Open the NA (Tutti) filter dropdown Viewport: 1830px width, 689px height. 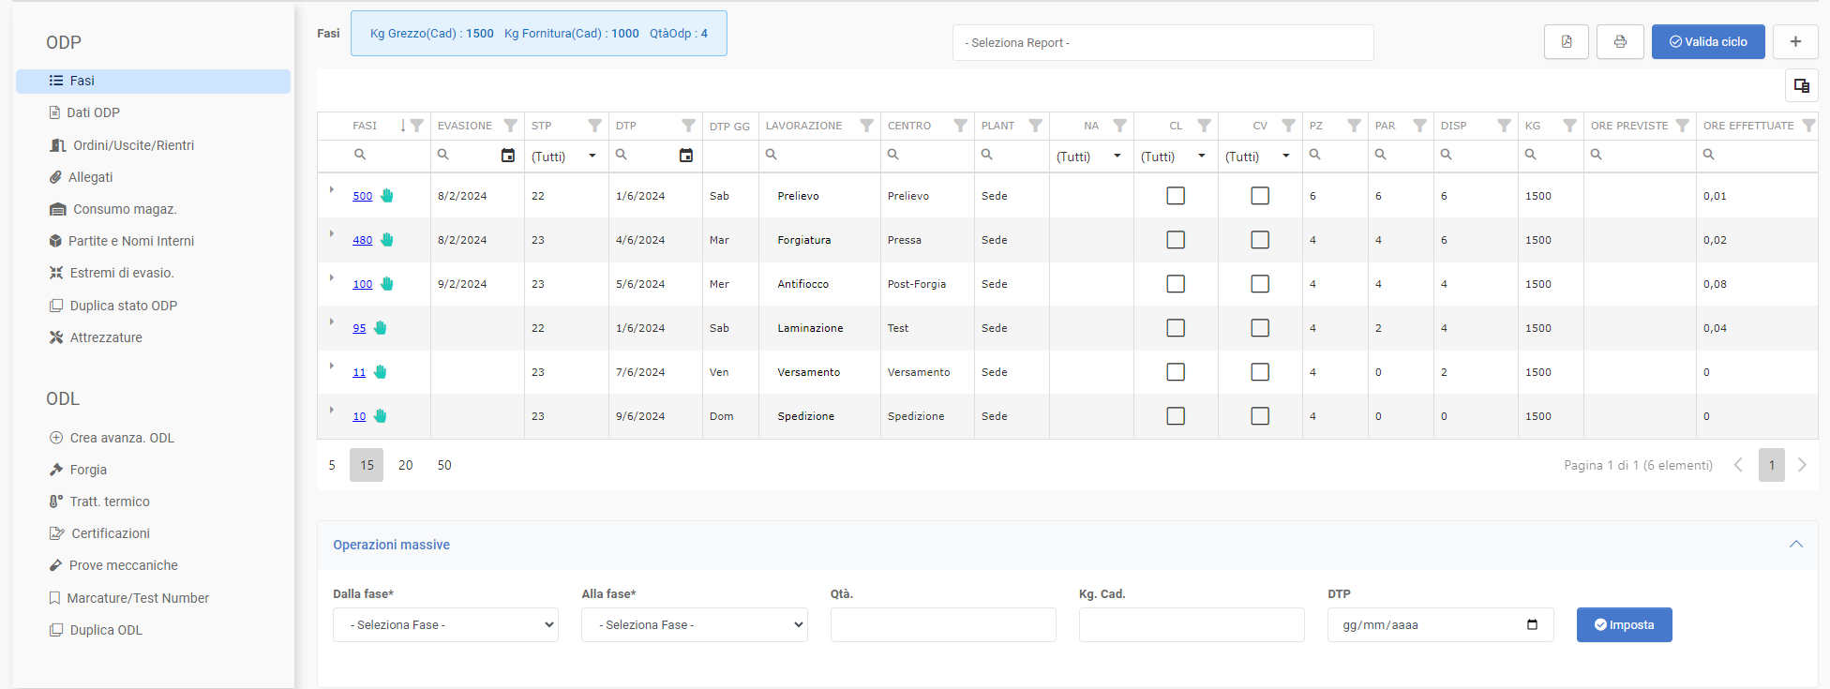click(1090, 157)
